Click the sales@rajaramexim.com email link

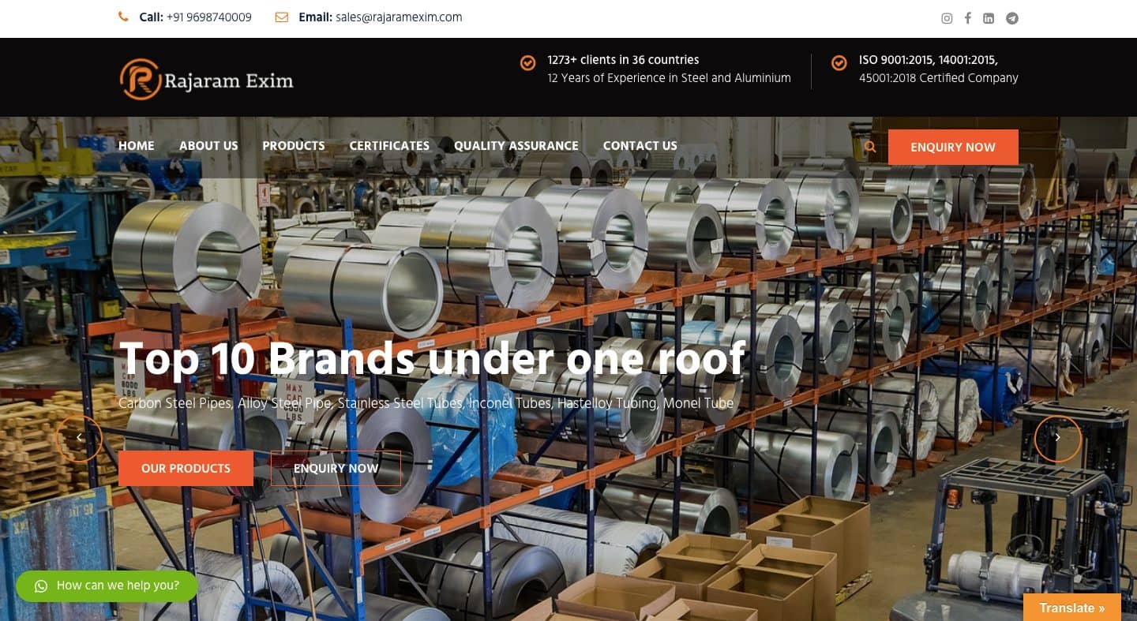coord(399,17)
